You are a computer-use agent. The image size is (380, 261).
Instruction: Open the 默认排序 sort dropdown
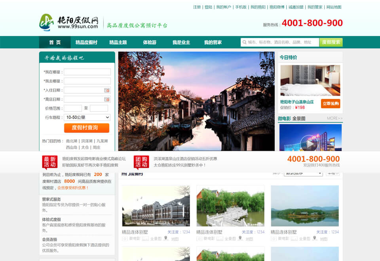click(303, 173)
